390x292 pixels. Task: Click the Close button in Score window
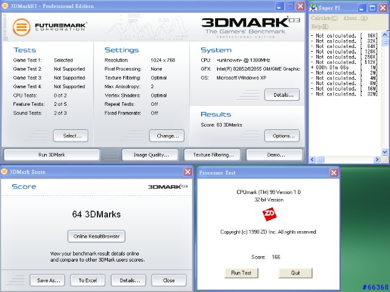[169, 280]
